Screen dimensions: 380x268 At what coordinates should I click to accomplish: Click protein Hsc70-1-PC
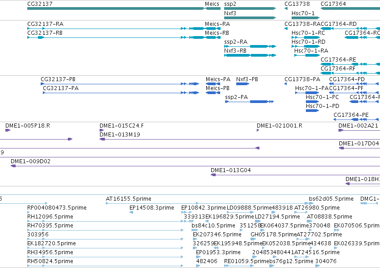312,102
